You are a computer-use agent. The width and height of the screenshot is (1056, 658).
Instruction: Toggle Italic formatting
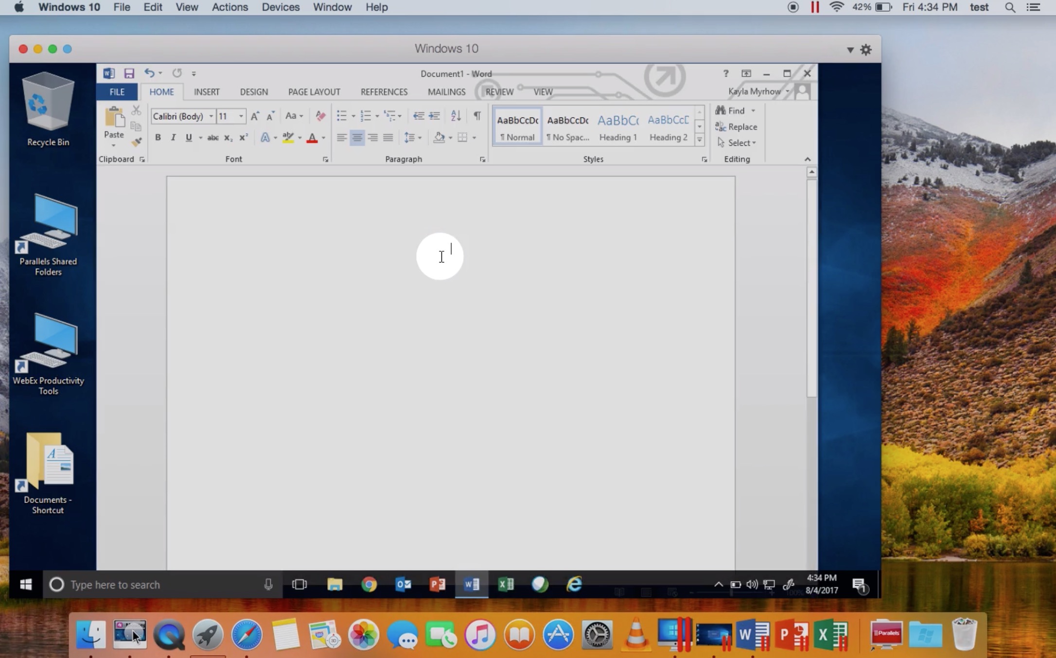pos(173,138)
